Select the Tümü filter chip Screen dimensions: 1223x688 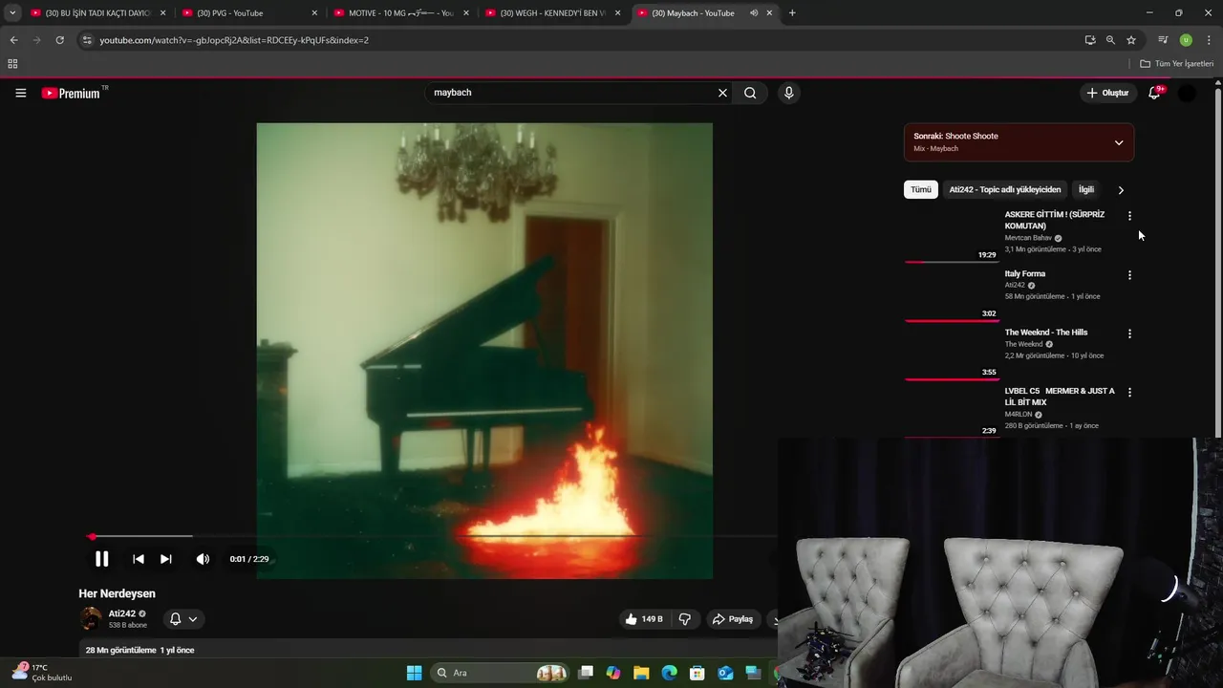click(920, 189)
